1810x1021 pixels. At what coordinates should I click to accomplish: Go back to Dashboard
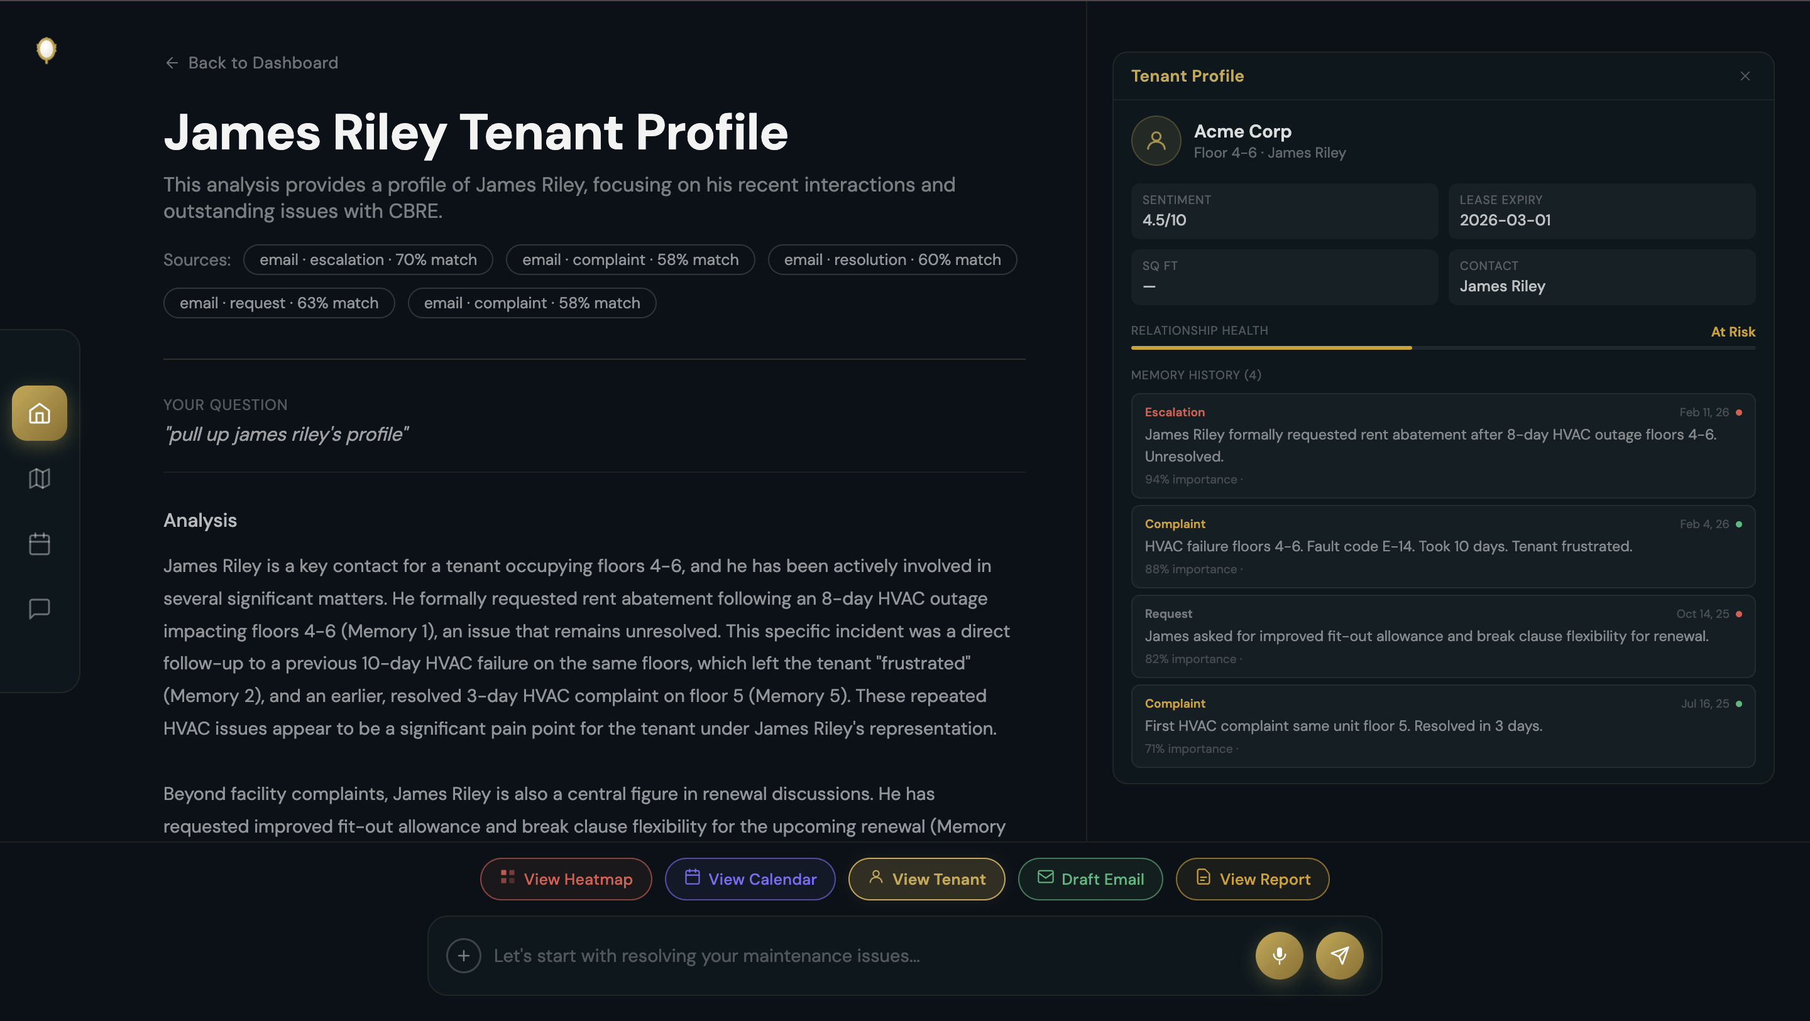[251, 63]
